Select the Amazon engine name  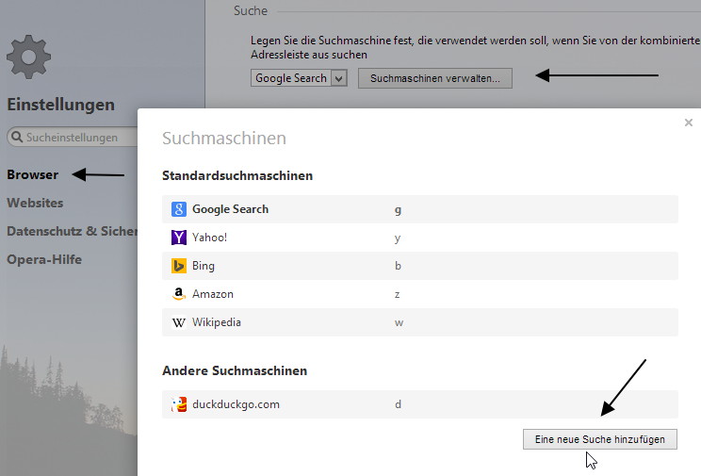pos(213,294)
